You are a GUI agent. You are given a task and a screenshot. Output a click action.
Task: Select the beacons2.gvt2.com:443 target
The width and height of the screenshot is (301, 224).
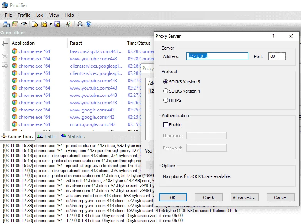(96, 51)
